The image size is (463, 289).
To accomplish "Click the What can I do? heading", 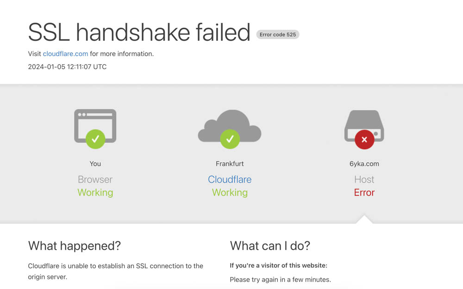I will (x=270, y=246).
